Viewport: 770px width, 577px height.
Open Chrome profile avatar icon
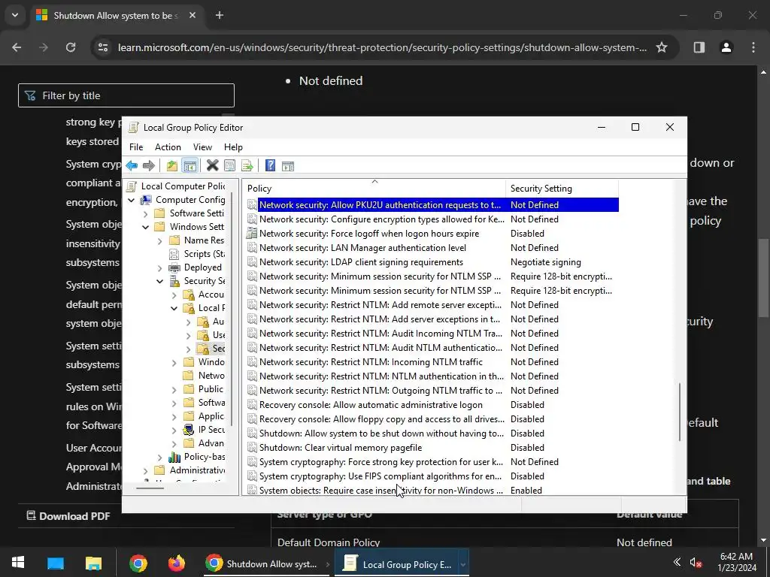[x=726, y=47]
